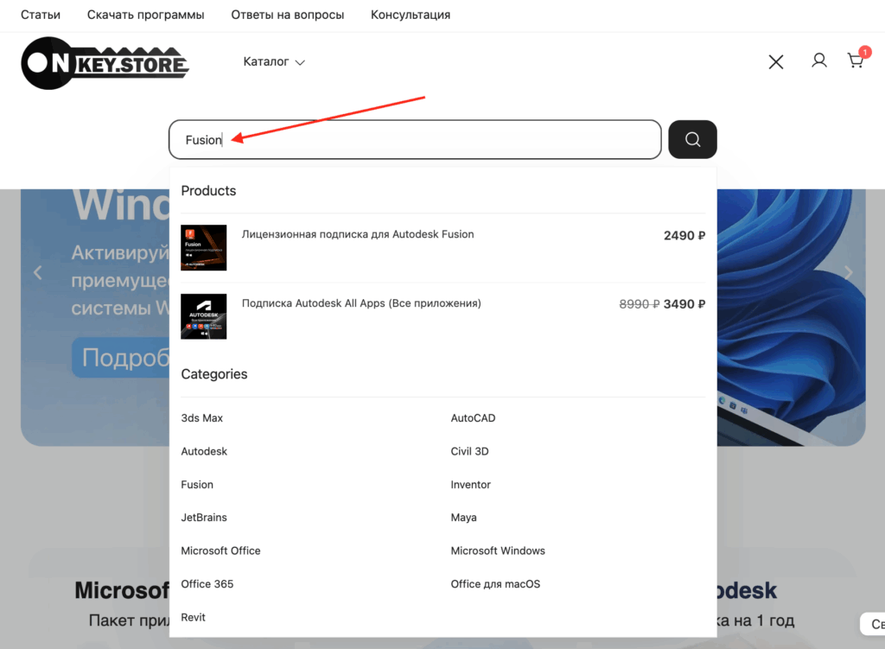Open the shopping cart icon

[x=856, y=60]
